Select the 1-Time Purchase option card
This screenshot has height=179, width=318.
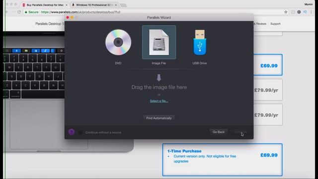222,160
